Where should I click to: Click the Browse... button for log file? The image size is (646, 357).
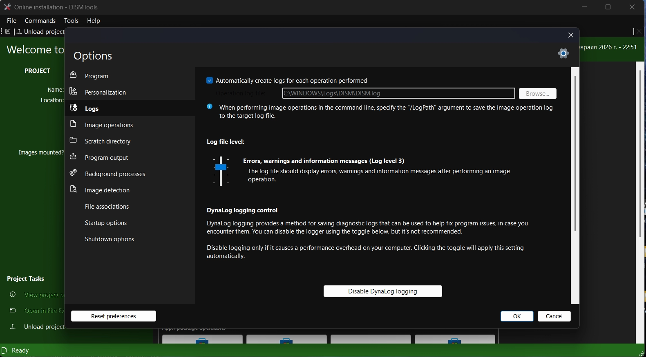(538, 93)
